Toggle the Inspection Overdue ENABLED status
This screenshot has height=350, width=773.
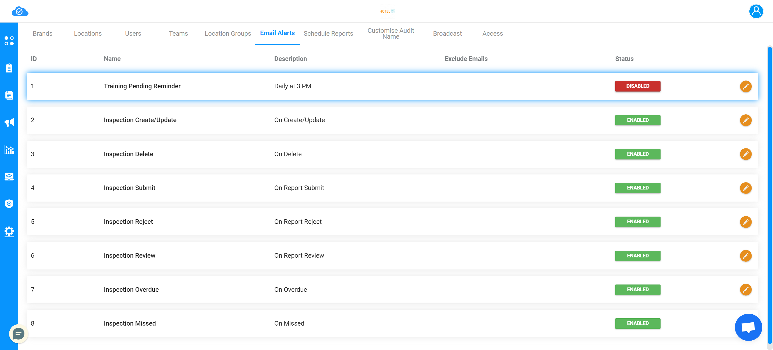[637, 289]
